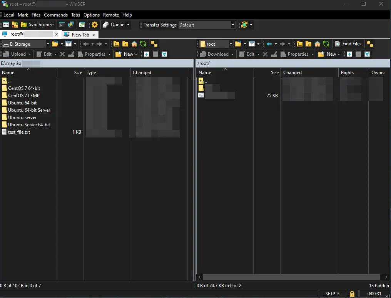Click the remote panel horizontal scrollbar
Viewport: 391px width, 298px height.
pyautogui.click(x=291, y=277)
